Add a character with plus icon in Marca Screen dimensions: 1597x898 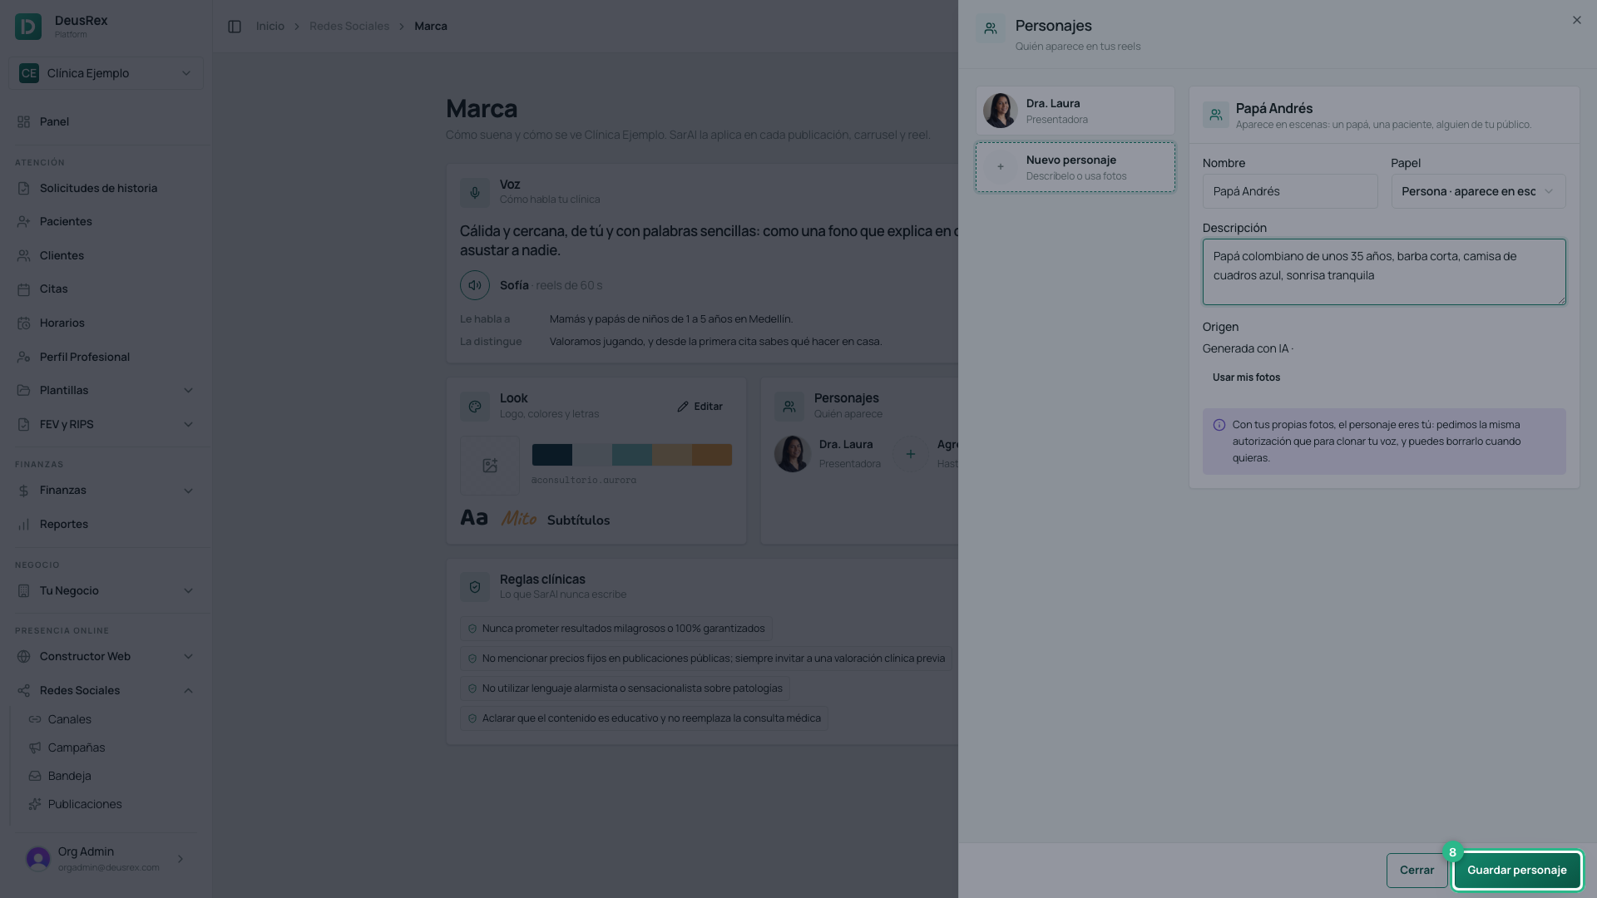911,454
